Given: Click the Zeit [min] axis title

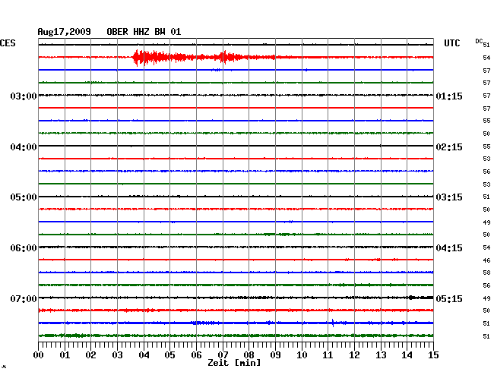Looking at the screenshot, I should coord(234,363).
